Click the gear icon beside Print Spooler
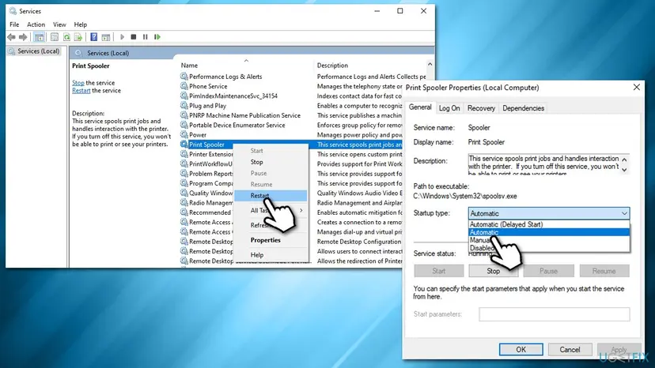The image size is (655, 368). [x=184, y=145]
